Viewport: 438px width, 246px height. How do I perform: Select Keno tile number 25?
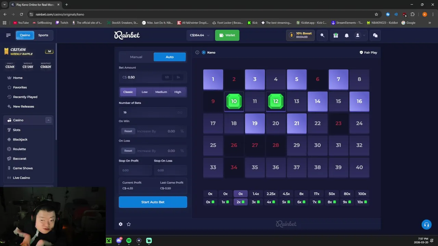(213, 145)
